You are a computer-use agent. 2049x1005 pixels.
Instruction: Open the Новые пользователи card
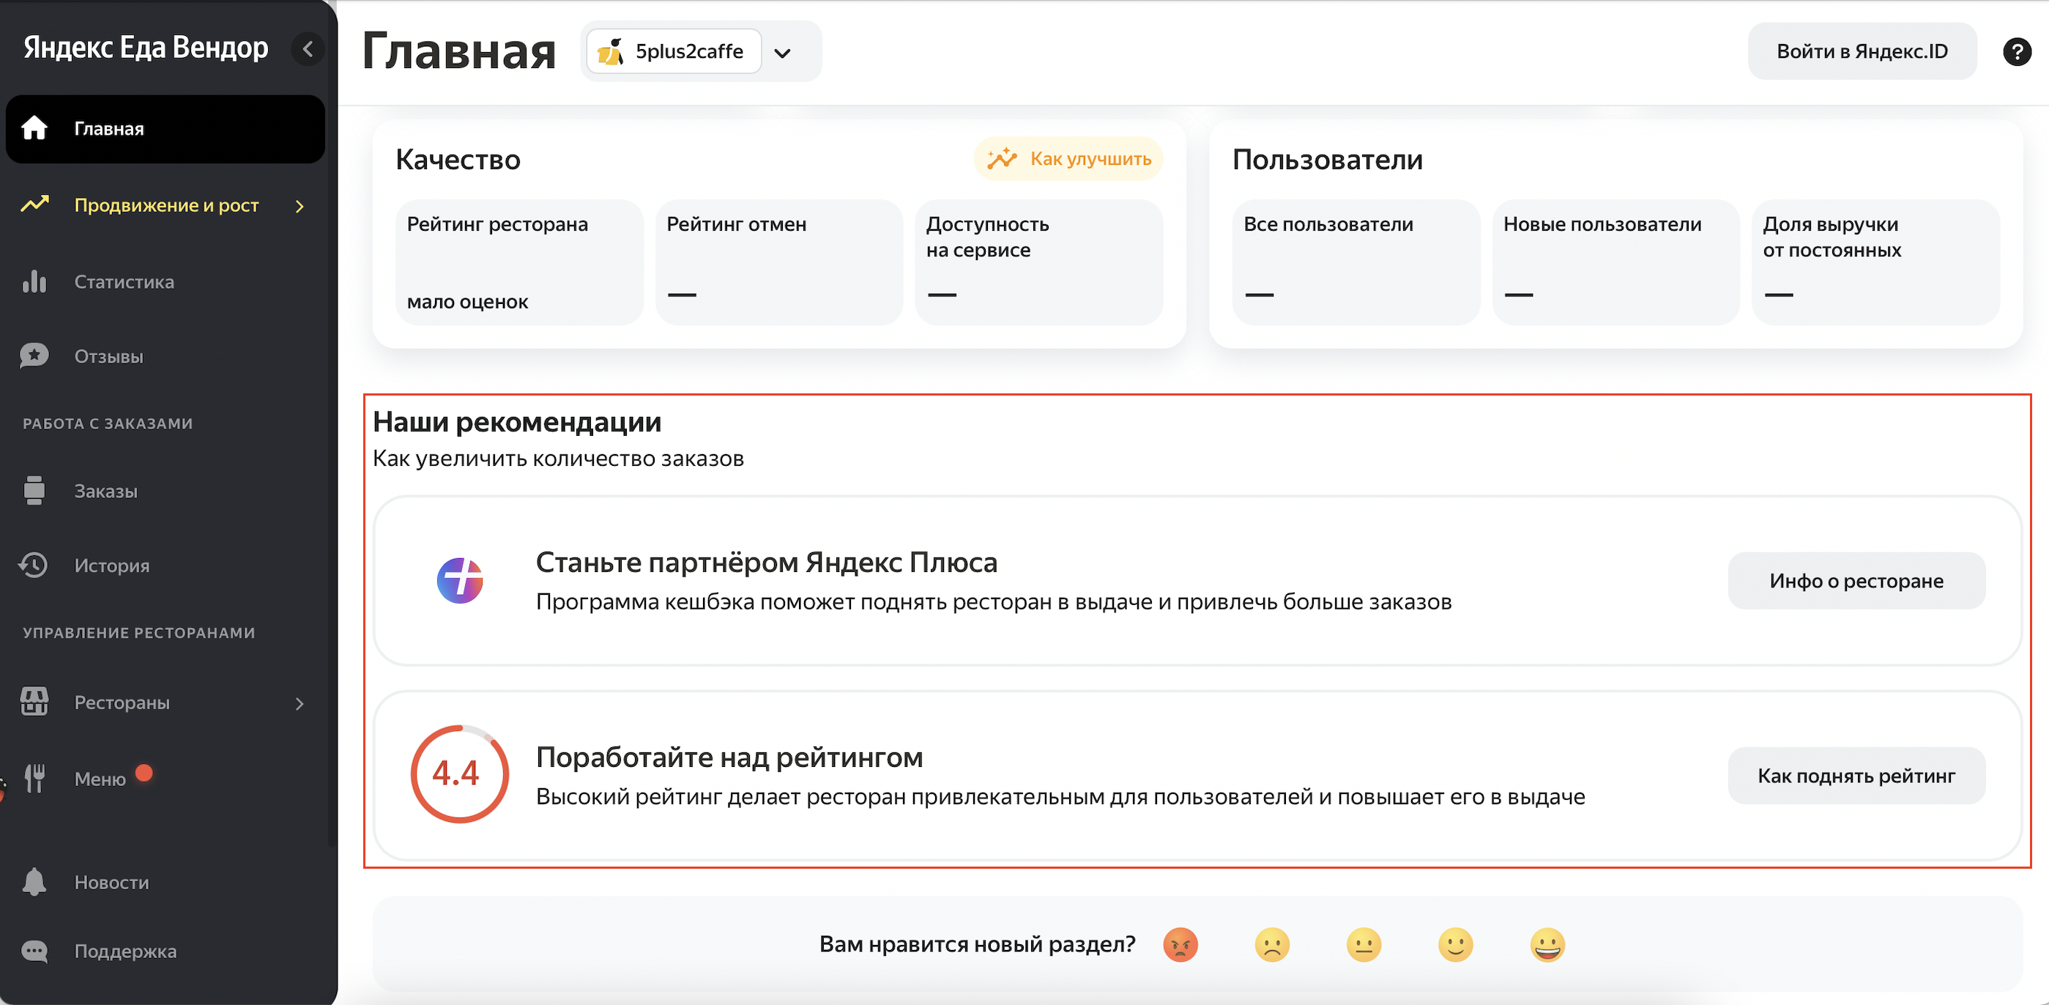click(x=1615, y=262)
